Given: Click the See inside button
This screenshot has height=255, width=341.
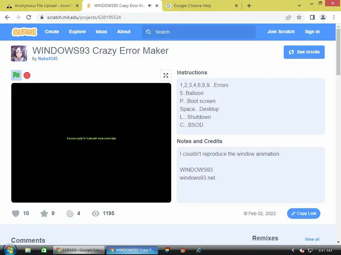Looking at the screenshot, I should (x=304, y=52).
